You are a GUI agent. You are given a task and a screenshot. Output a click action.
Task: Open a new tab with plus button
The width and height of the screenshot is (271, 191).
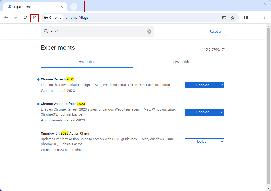tap(74, 7)
